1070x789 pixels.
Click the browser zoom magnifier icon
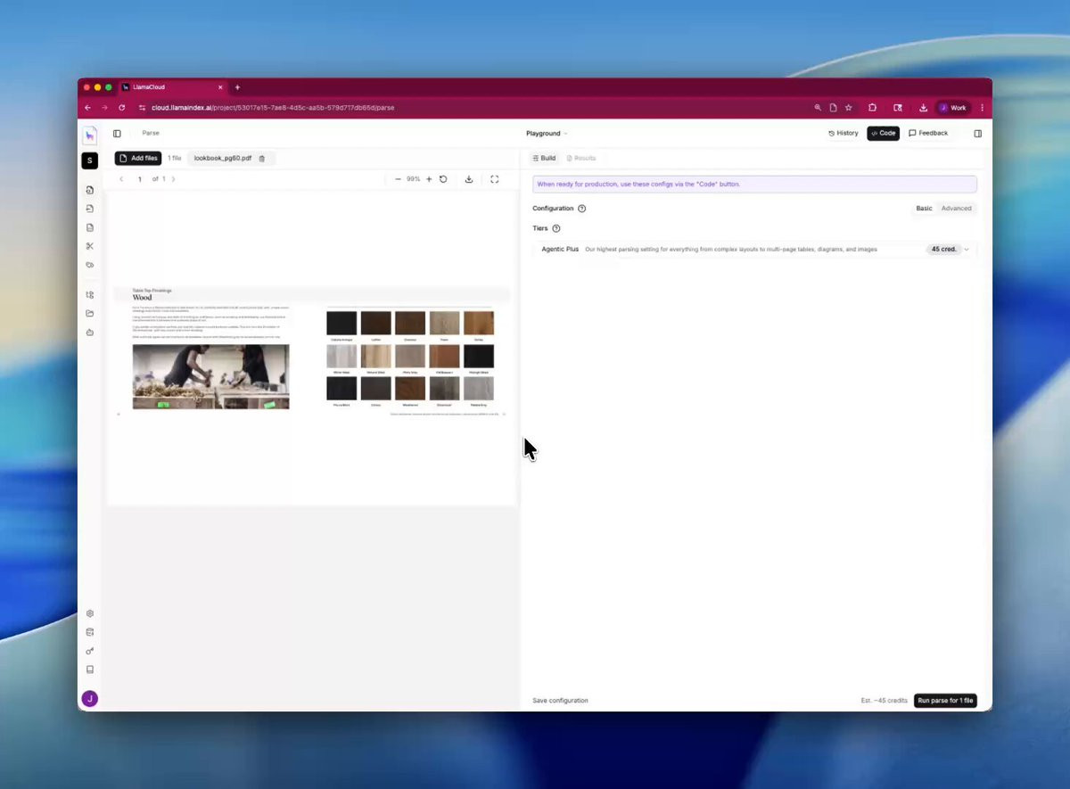point(818,108)
